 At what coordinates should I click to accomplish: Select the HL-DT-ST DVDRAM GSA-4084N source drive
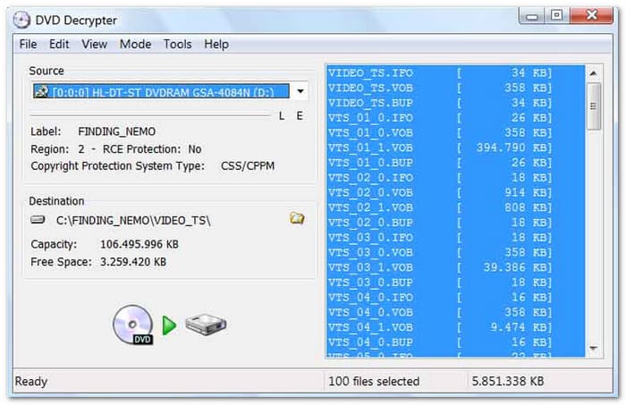161,91
